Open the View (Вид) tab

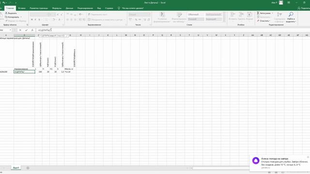click(99, 8)
